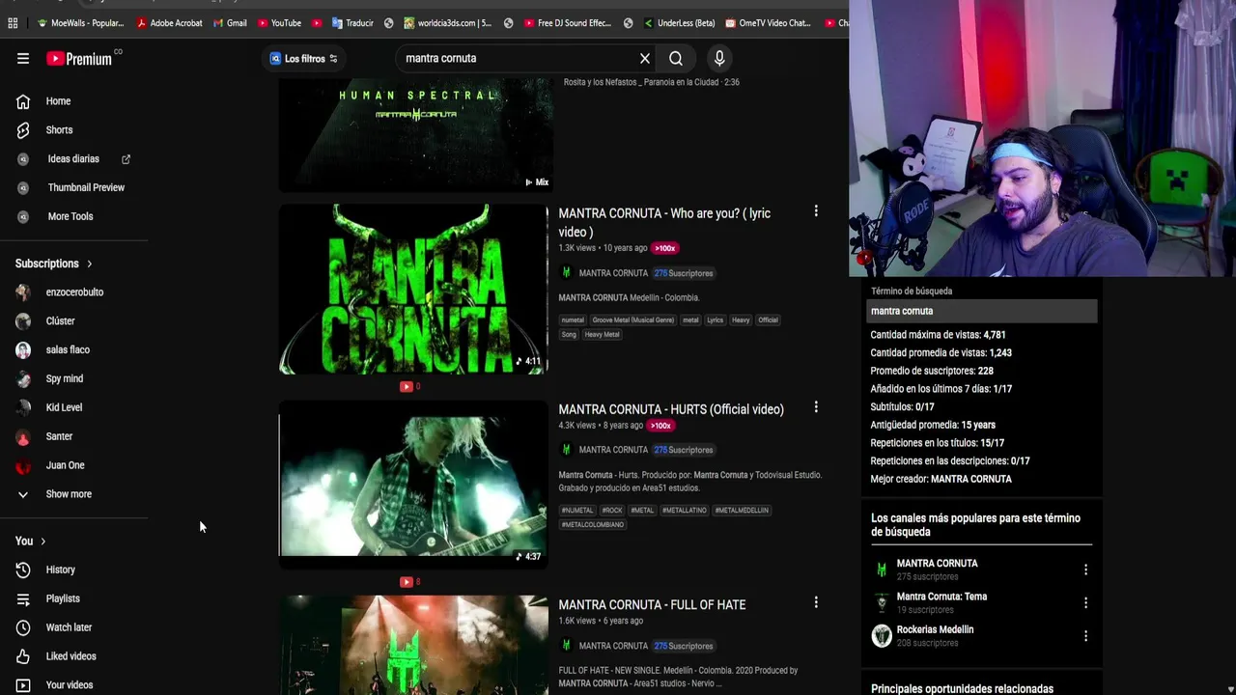The image size is (1236, 695).
Task: Open MANTRA CORNUTA in popular channels list
Action: point(937,564)
